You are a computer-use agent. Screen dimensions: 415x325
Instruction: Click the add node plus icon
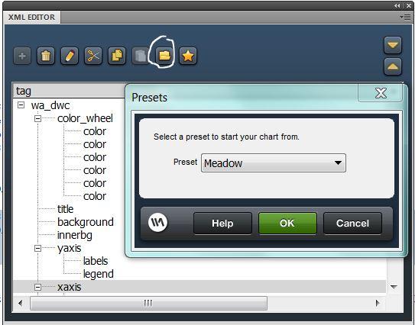click(22, 56)
